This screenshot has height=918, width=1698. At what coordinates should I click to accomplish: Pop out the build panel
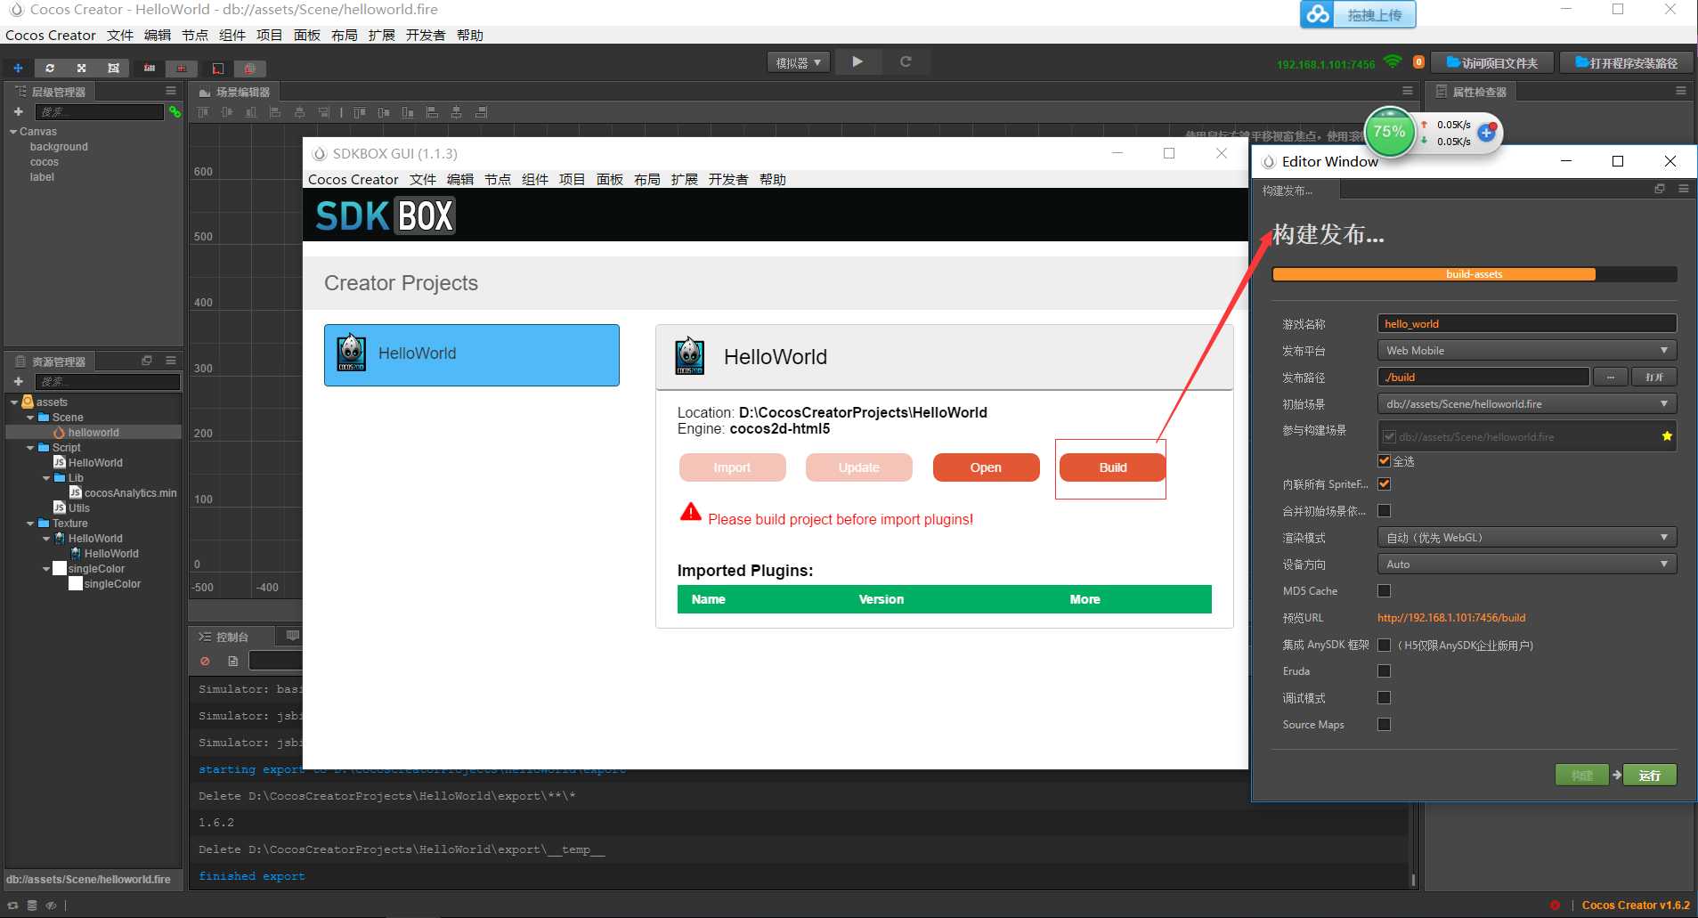pyautogui.click(x=1660, y=189)
